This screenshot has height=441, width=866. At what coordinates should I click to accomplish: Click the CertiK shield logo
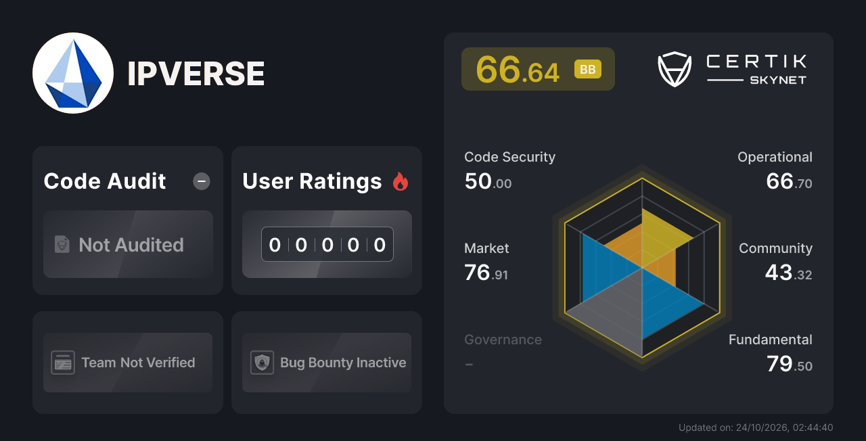tap(675, 70)
